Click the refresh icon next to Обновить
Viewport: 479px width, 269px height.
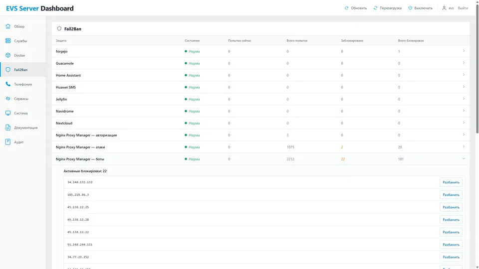(346, 8)
